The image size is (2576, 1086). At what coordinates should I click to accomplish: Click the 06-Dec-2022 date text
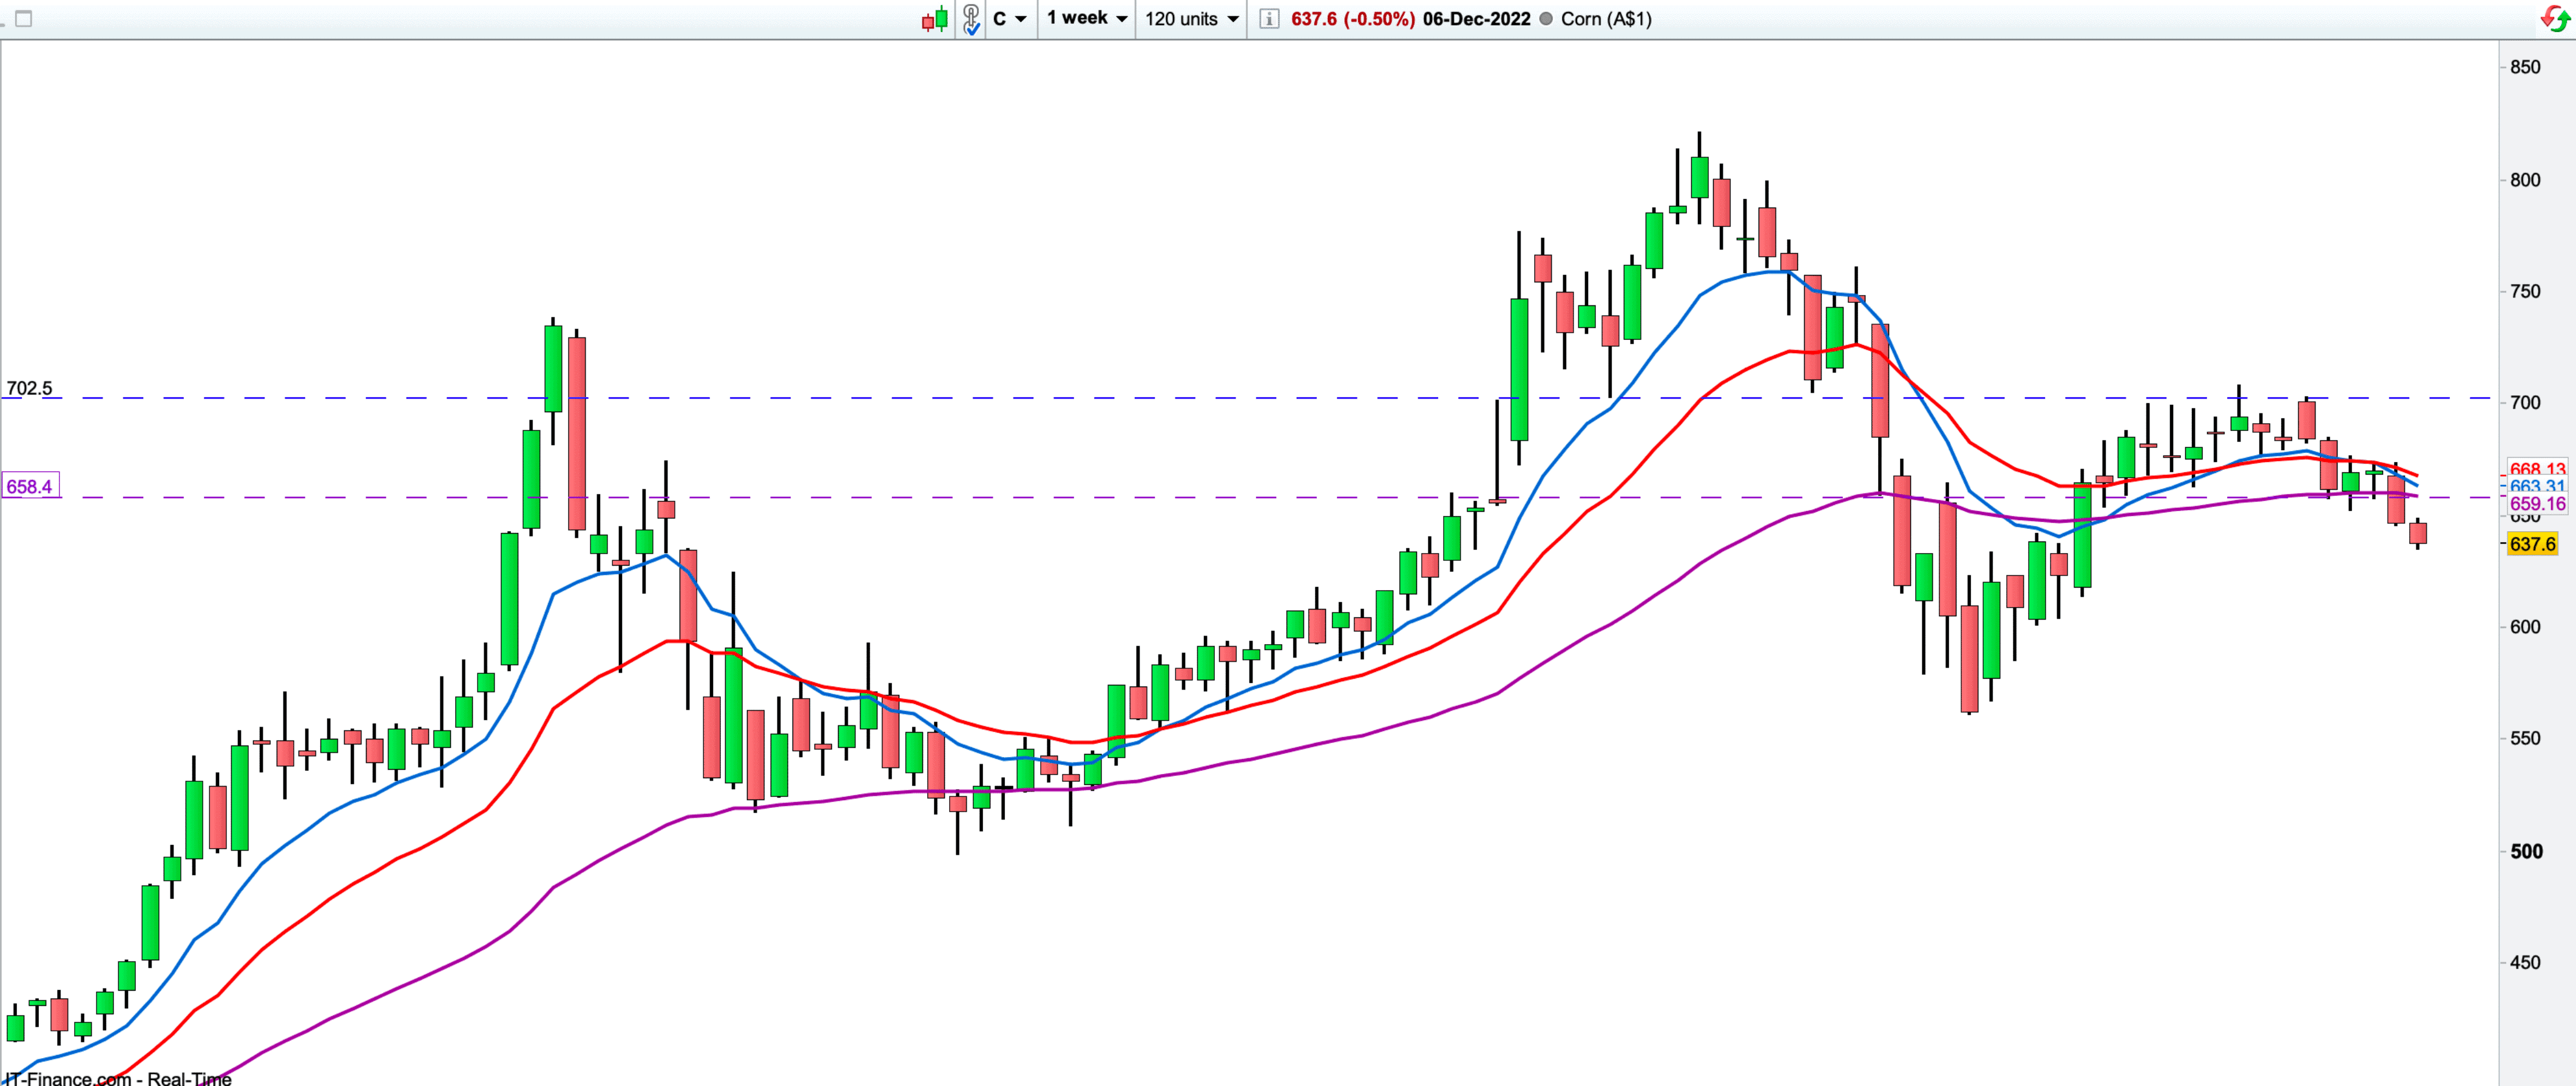(1476, 19)
